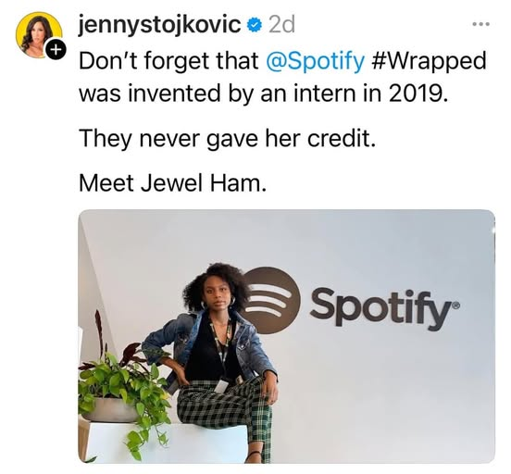The image size is (511, 474).
Task: Click the Spotify wordmark on the wall
Action: click(384, 309)
